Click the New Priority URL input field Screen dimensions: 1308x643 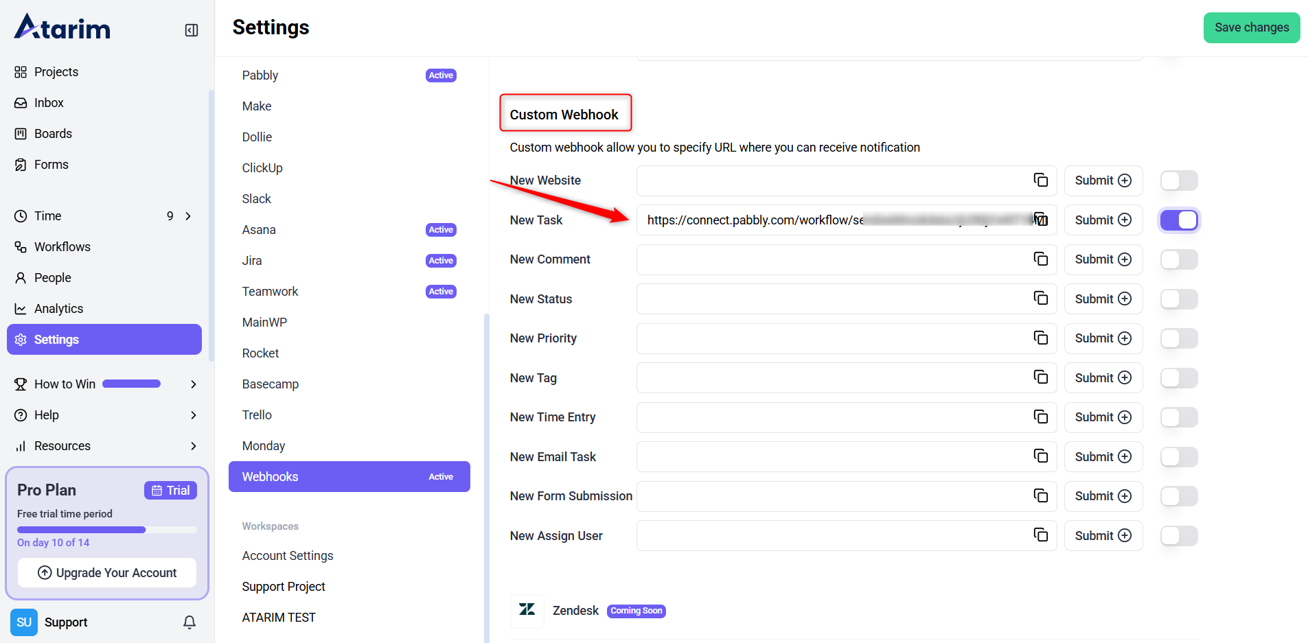point(831,338)
